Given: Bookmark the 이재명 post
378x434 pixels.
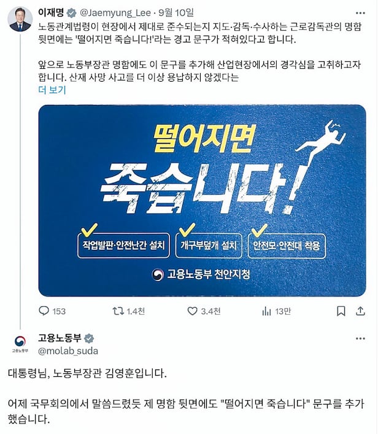Looking at the screenshot, I should click(x=341, y=311).
